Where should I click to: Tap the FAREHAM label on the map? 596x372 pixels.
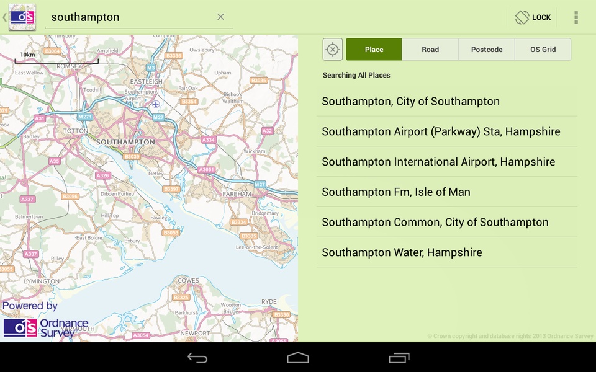coord(237,194)
